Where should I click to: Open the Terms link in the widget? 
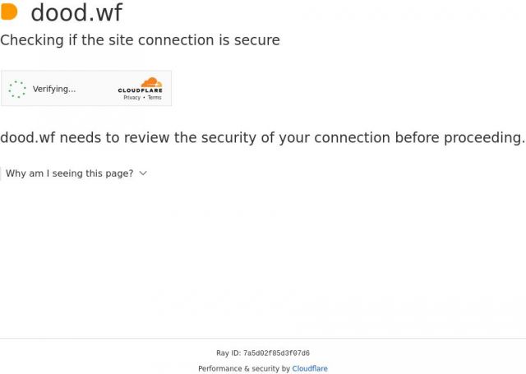click(x=155, y=98)
